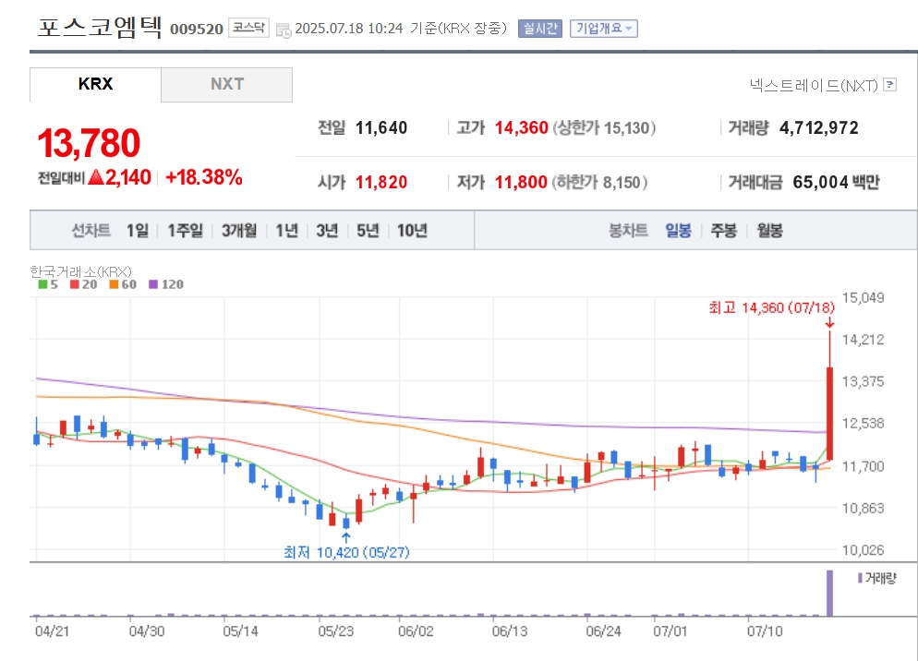Click the 07/18 large volume bar

[829, 593]
